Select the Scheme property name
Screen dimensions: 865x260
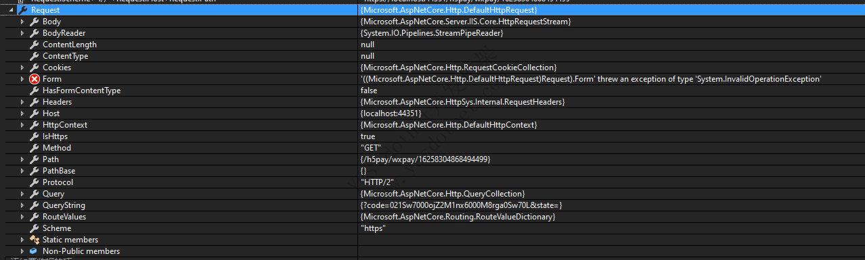pyautogui.click(x=57, y=228)
